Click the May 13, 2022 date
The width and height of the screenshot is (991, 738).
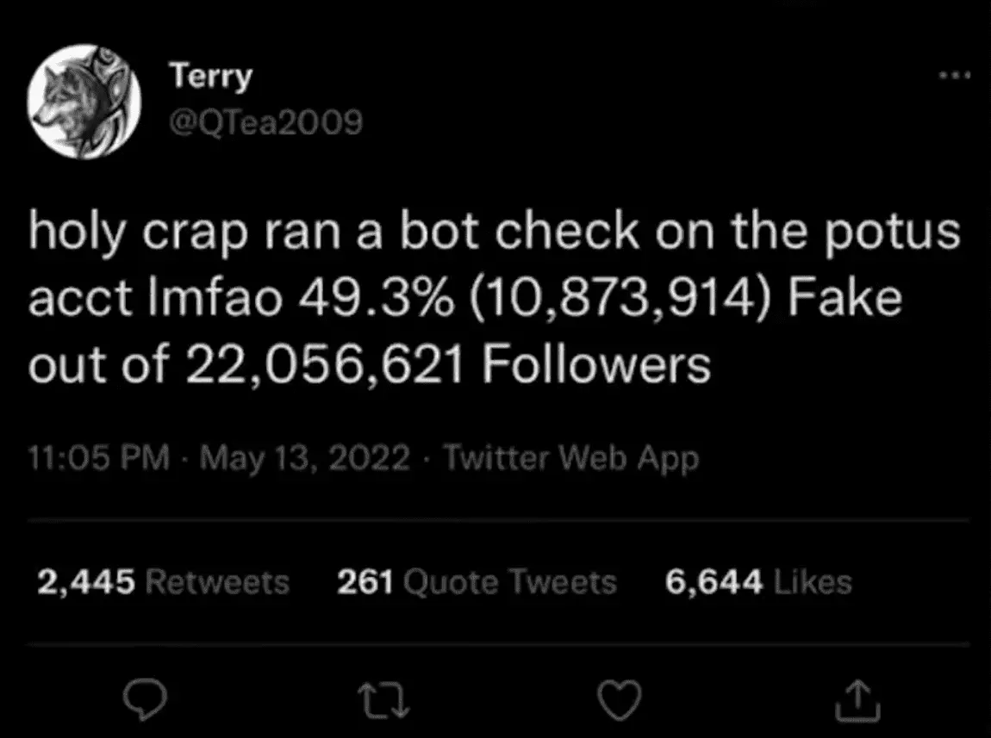click(304, 458)
